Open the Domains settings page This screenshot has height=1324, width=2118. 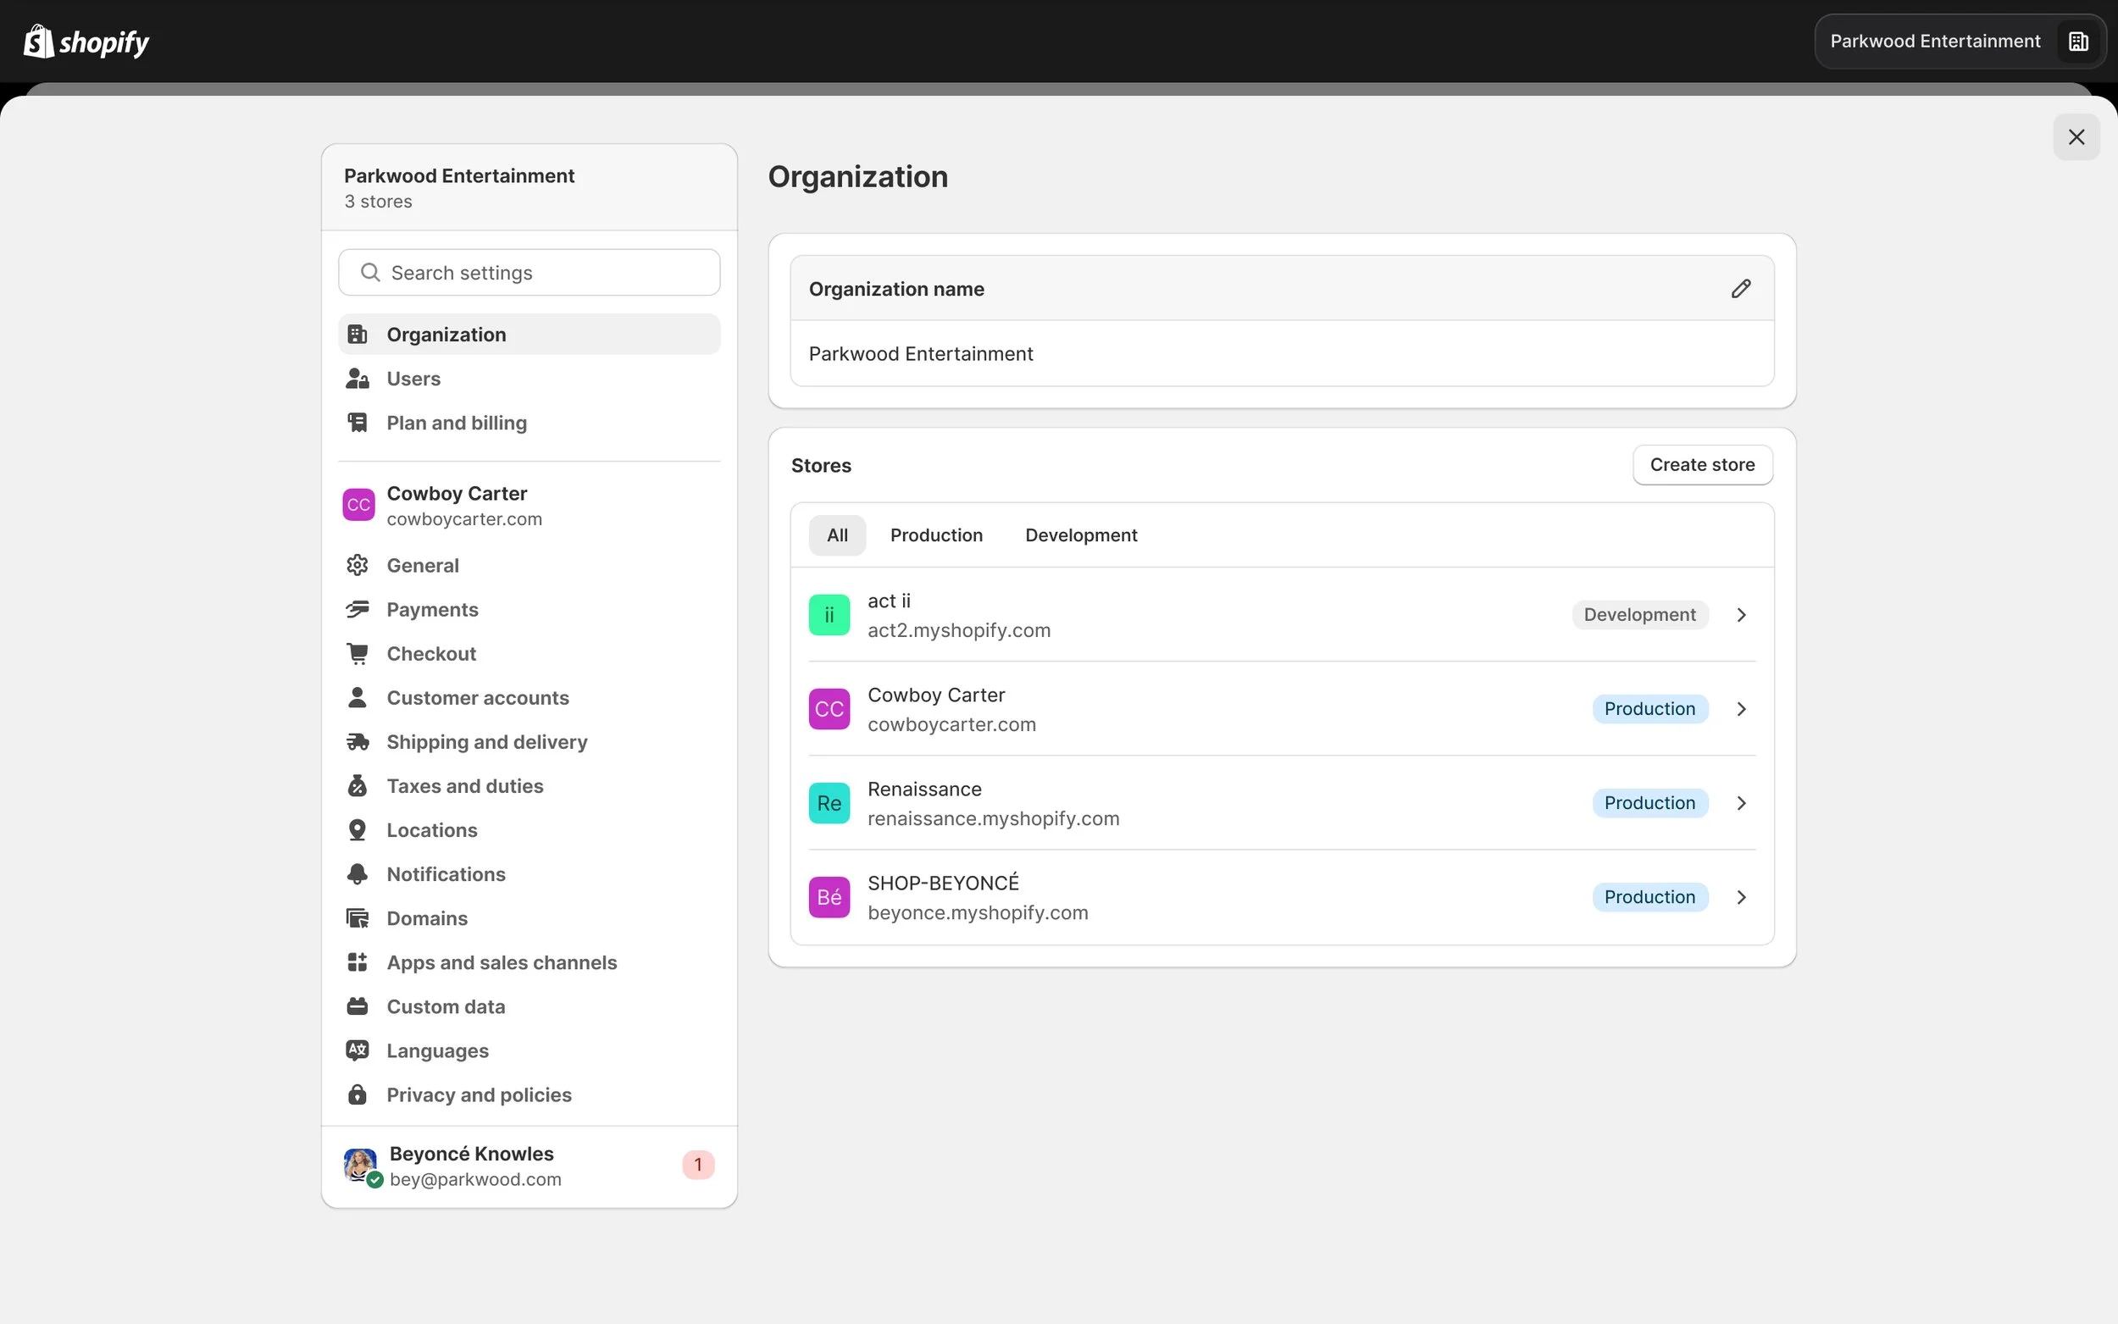pyautogui.click(x=427, y=917)
